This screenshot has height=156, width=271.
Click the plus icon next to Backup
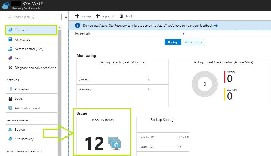tap(77, 16)
